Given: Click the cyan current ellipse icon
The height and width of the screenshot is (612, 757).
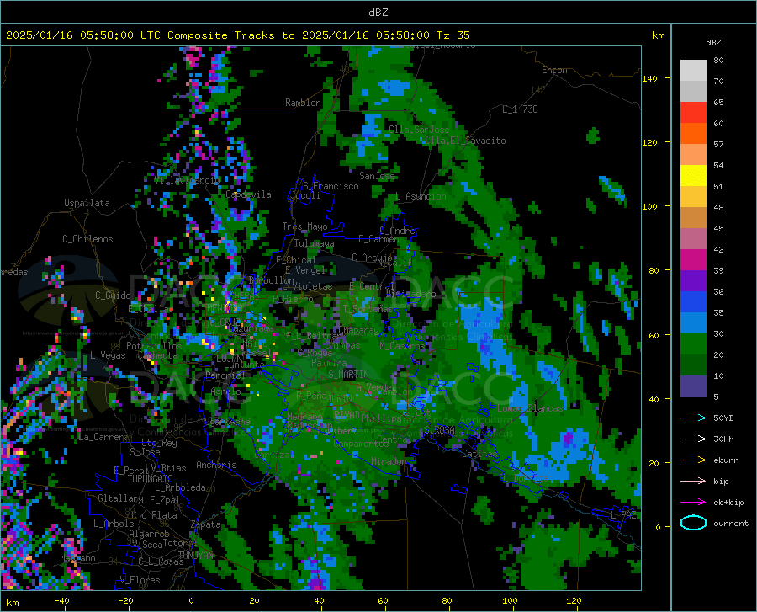Looking at the screenshot, I should click(693, 523).
